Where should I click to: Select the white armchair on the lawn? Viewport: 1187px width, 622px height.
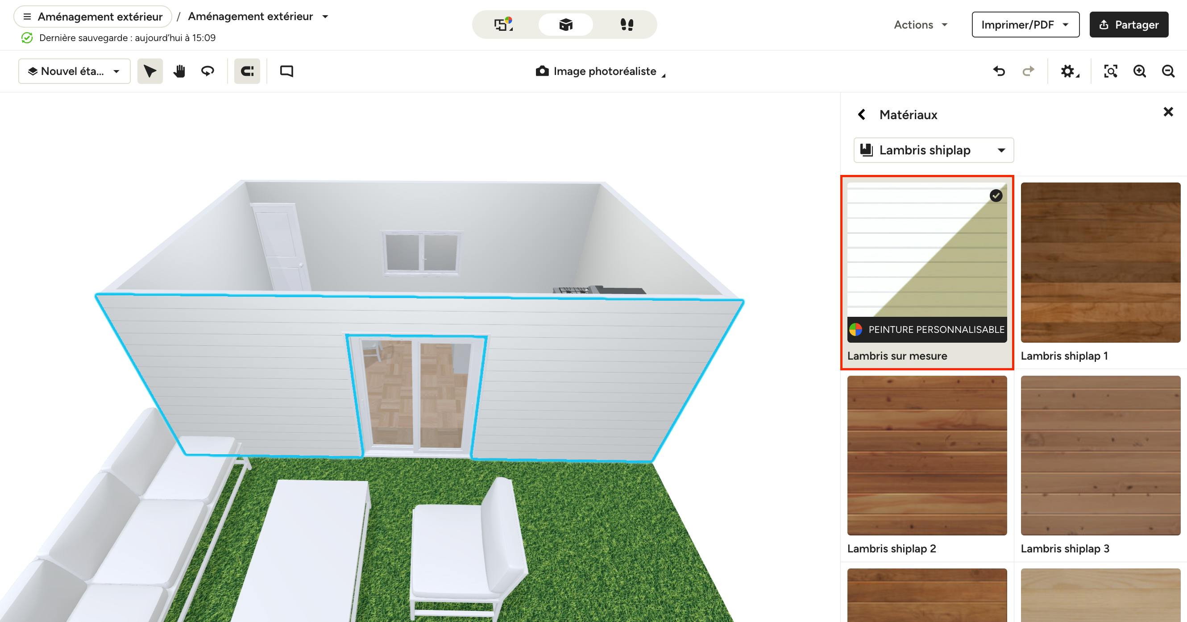[x=469, y=548]
